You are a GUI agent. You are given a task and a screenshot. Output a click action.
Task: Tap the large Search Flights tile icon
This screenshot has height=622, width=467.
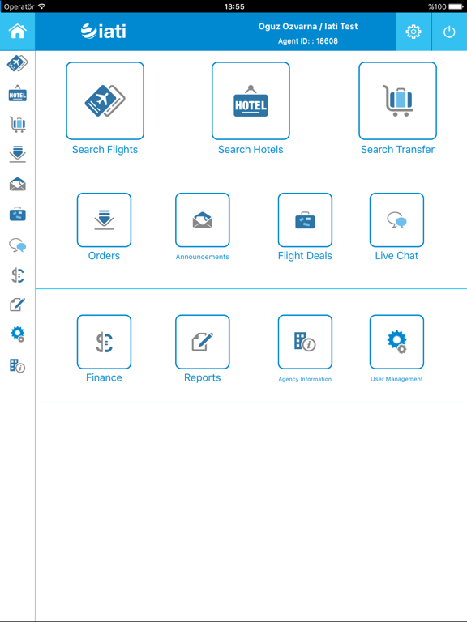(105, 100)
